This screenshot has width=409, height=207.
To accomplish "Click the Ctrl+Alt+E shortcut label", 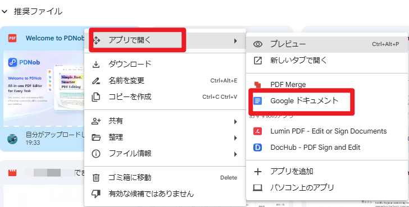I will point(224,81).
